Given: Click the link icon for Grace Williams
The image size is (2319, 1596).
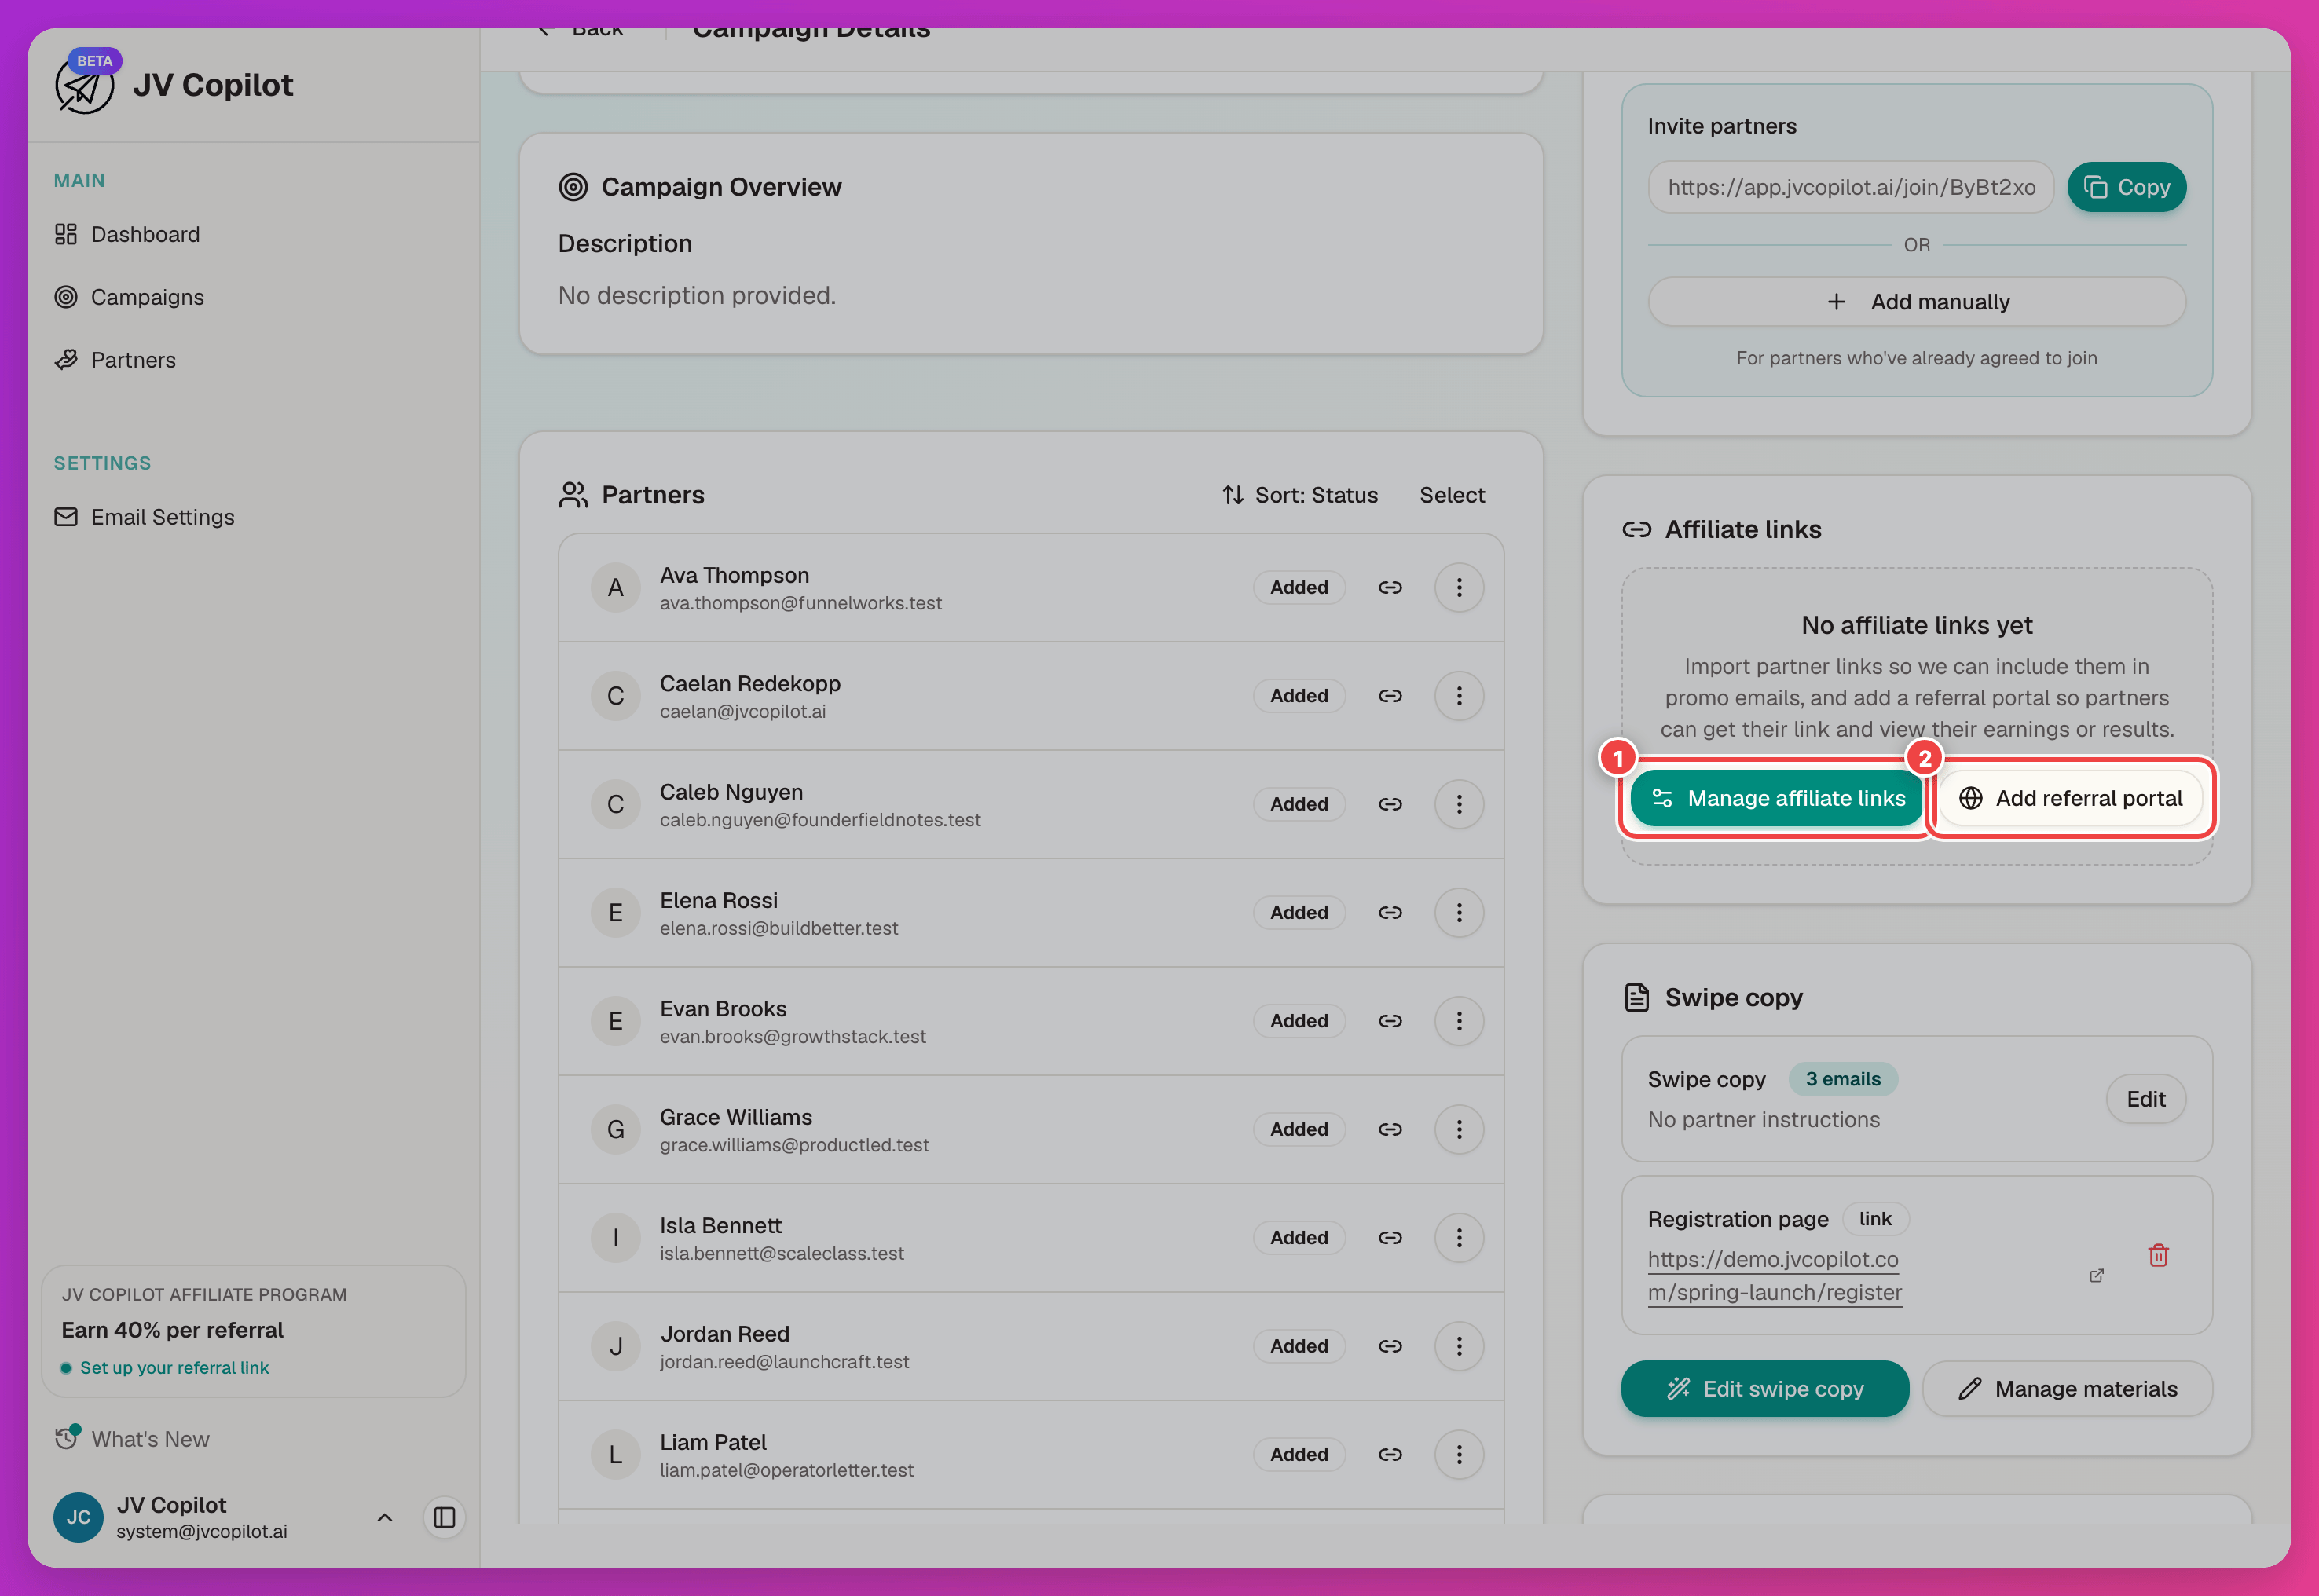Looking at the screenshot, I should (1390, 1129).
